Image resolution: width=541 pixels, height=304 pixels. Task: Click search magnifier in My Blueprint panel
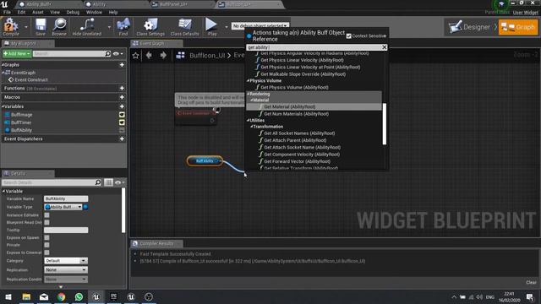107,54
